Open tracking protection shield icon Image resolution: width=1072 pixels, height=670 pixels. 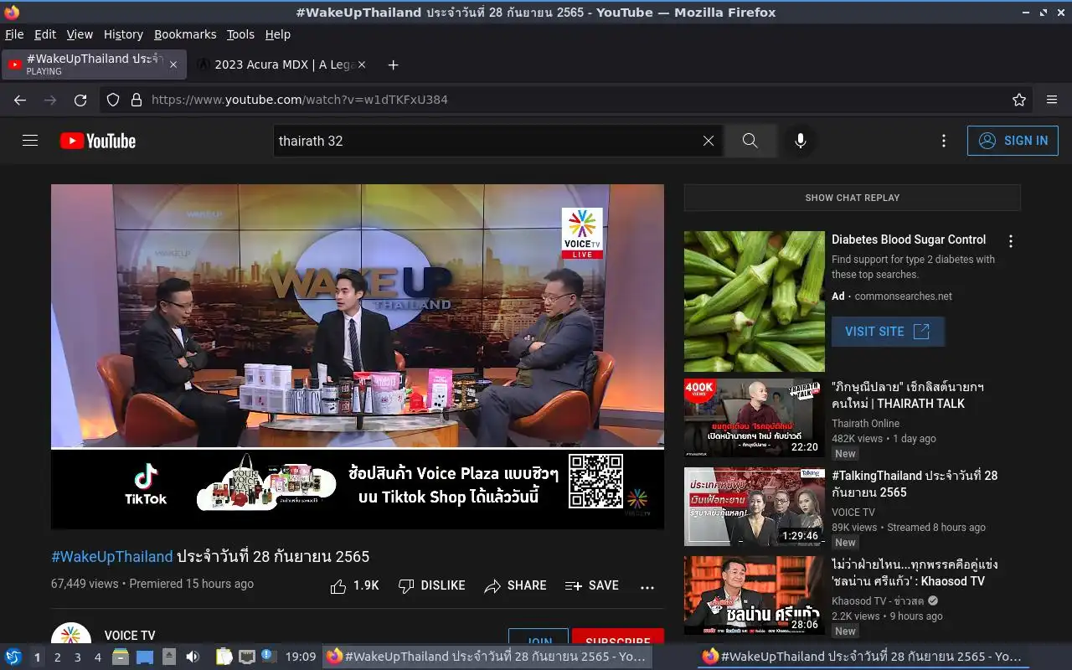[113, 100]
